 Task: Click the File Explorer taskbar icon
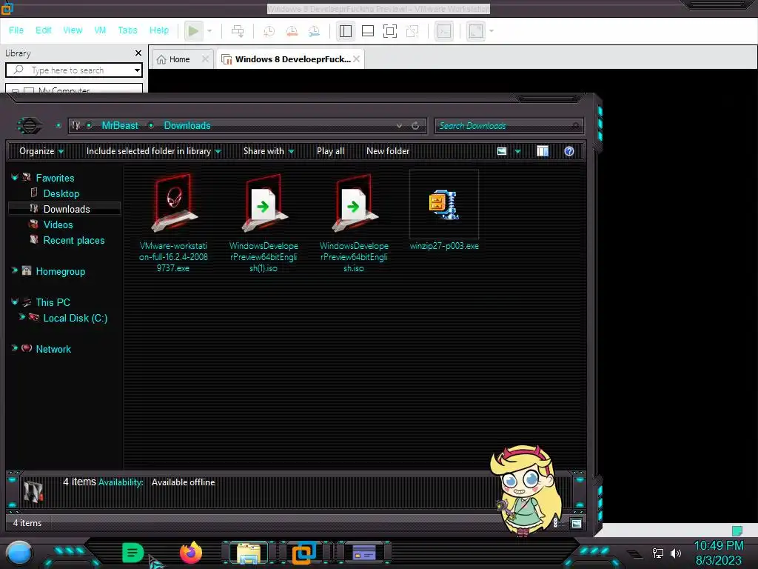coord(249,553)
